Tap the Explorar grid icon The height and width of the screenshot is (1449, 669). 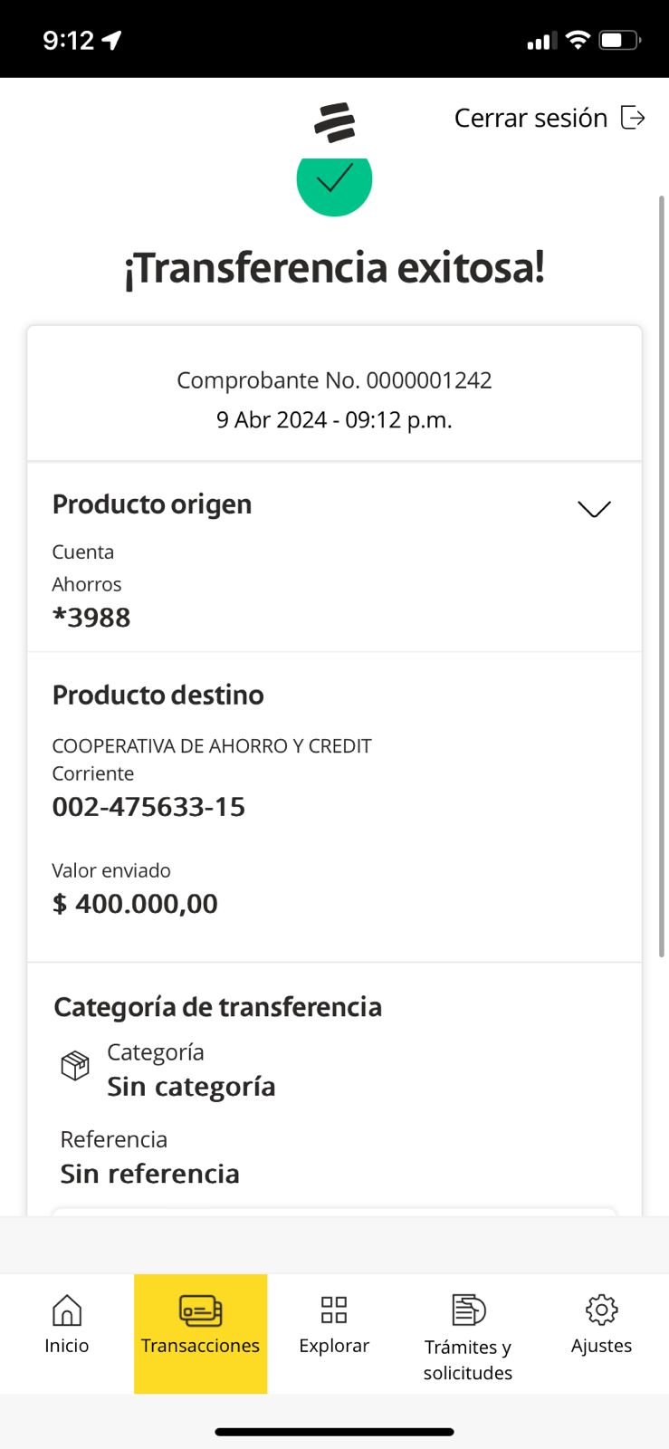(334, 1310)
